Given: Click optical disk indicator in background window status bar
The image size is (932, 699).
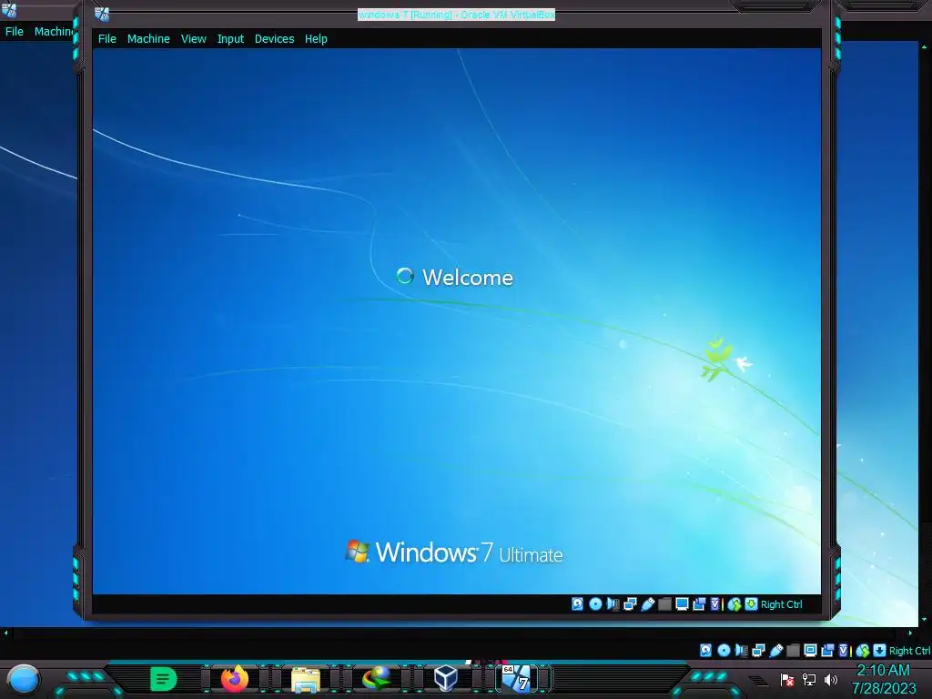Looking at the screenshot, I should 724,650.
